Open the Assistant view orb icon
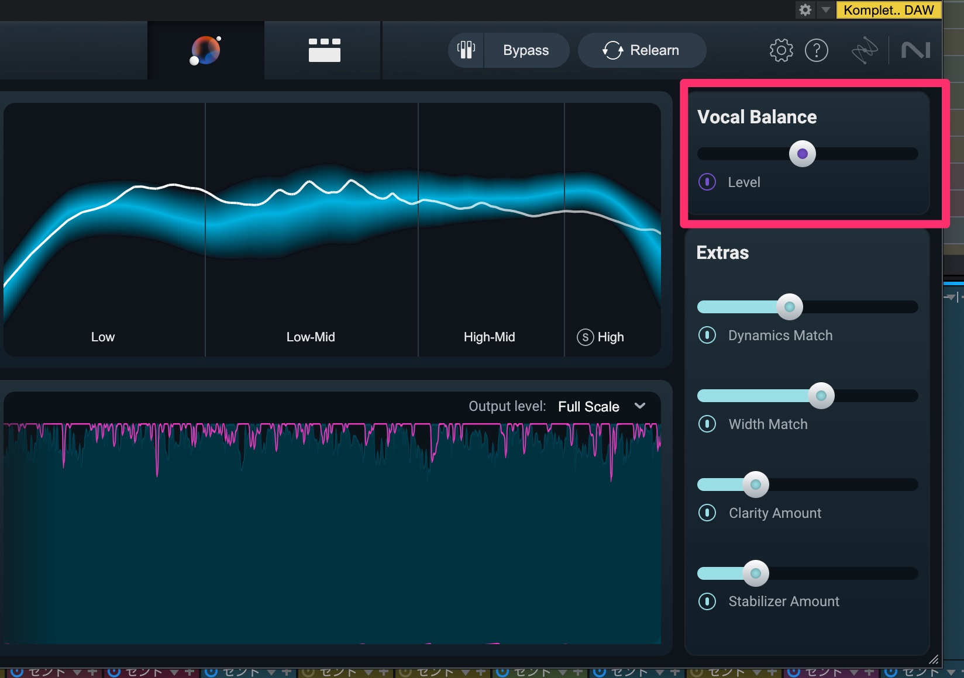This screenshot has width=964, height=678. point(205,50)
